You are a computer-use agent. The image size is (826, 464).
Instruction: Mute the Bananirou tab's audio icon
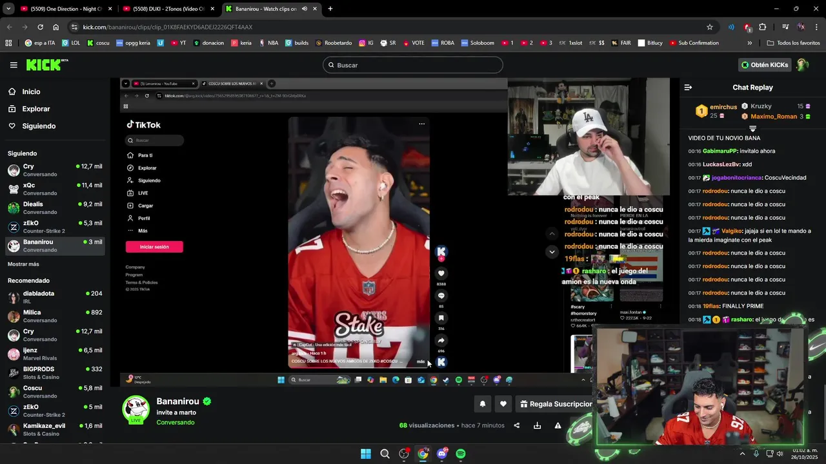tap(304, 9)
